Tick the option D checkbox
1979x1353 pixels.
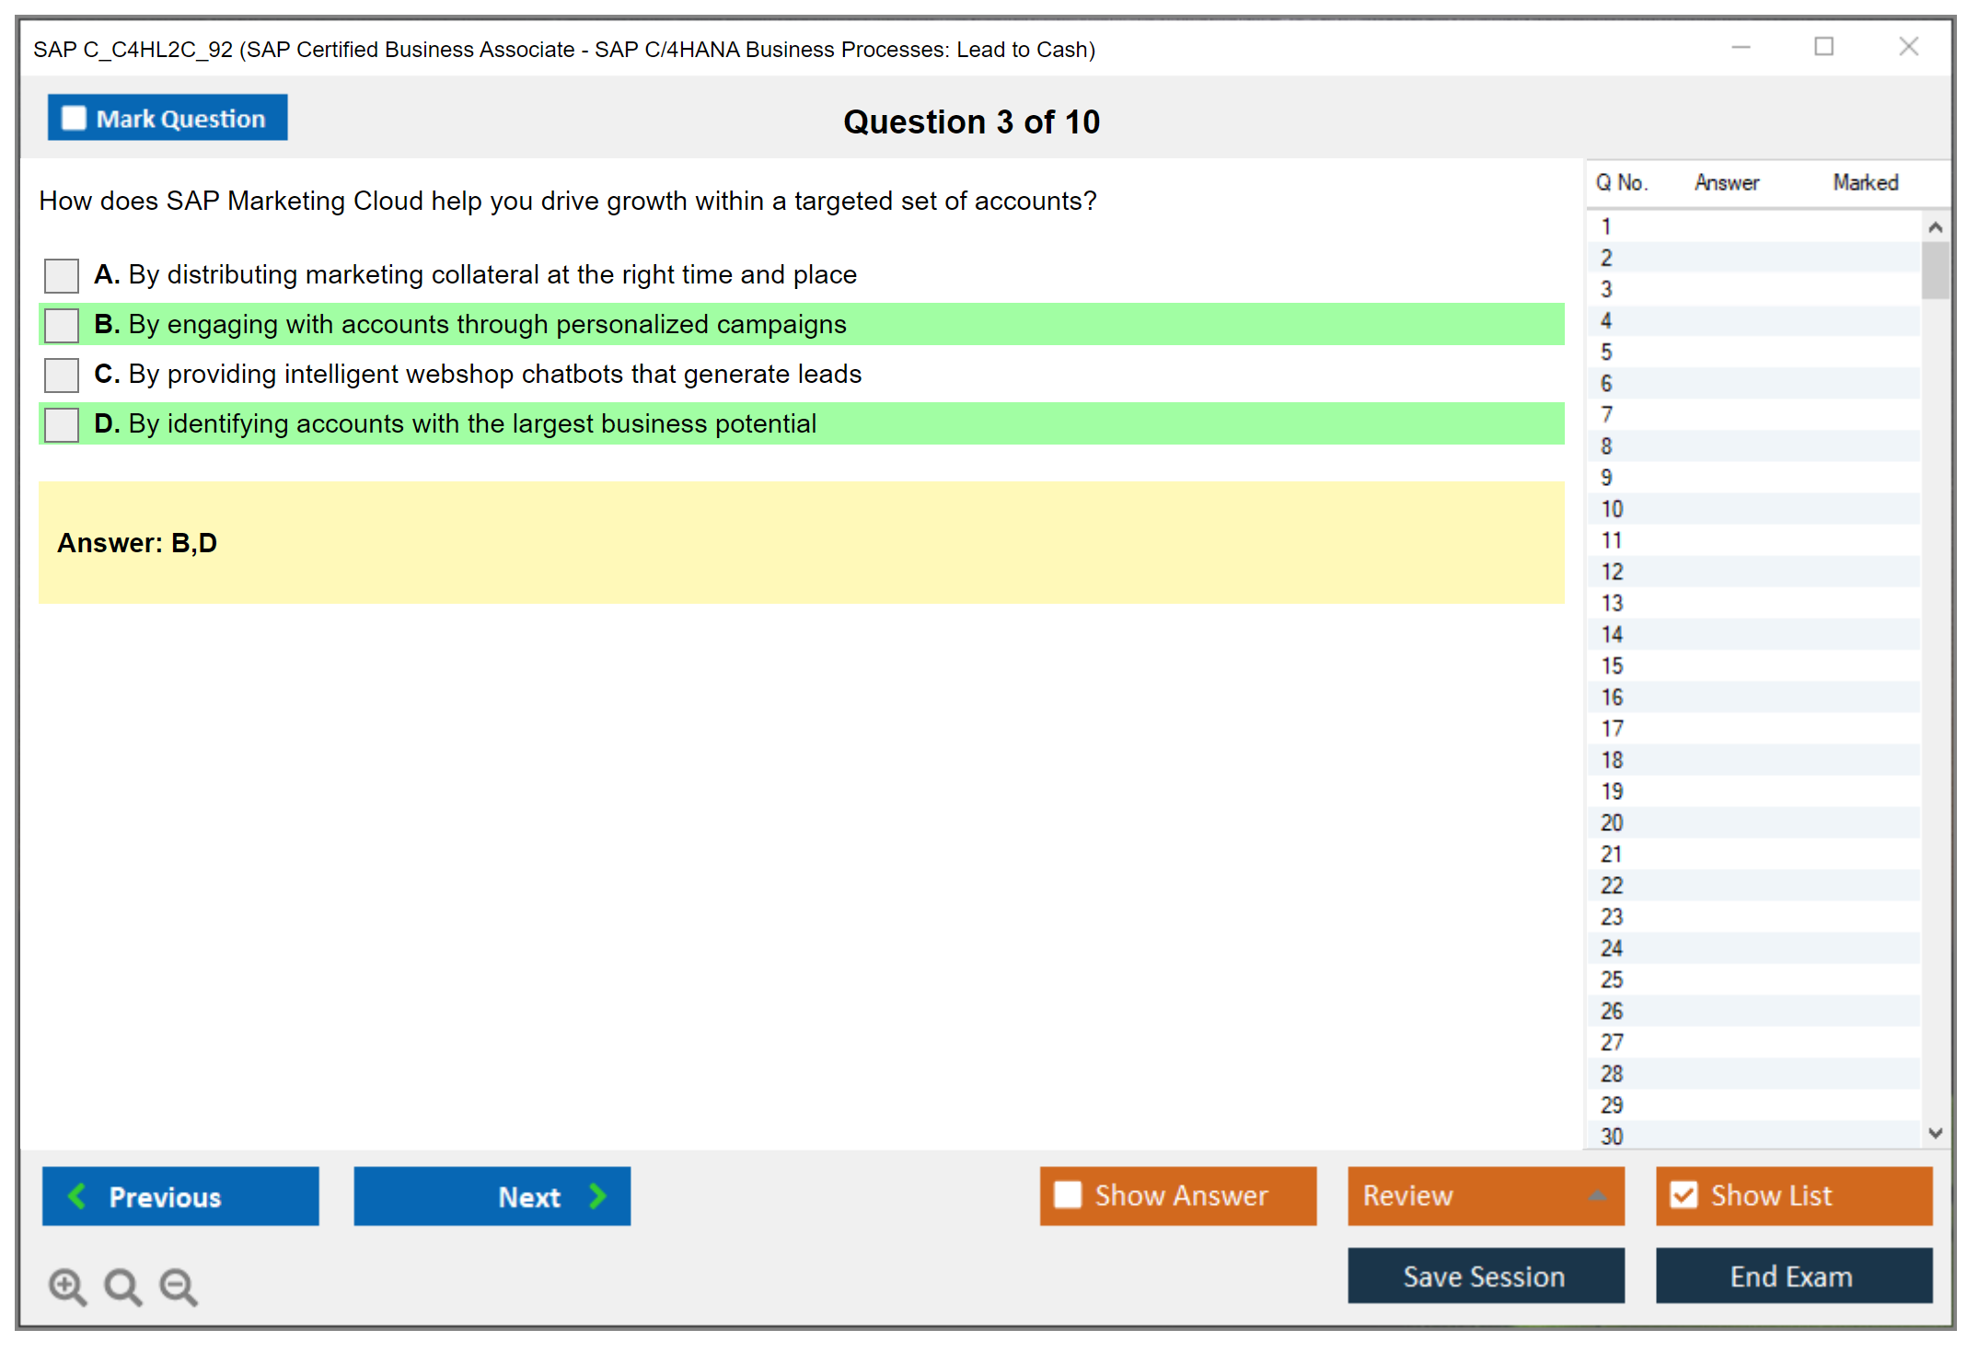62,424
